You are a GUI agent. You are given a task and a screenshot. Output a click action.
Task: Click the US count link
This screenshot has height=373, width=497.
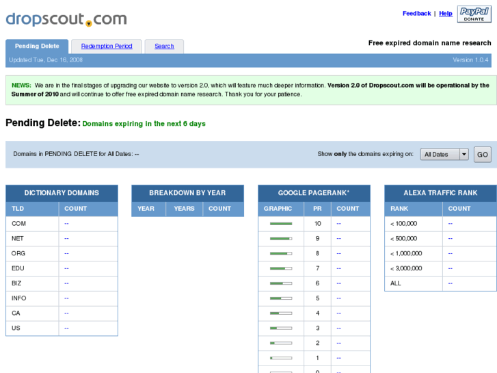pos(66,328)
